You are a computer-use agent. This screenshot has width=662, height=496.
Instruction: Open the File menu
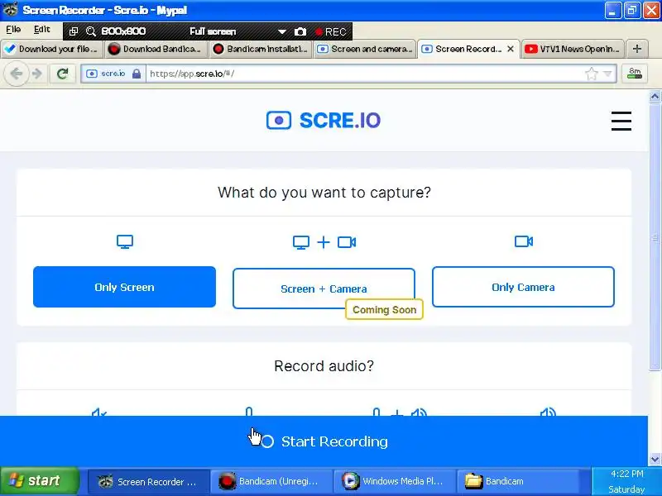13,29
